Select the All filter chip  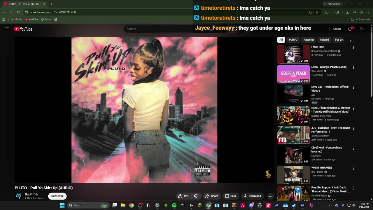pos(281,40)
